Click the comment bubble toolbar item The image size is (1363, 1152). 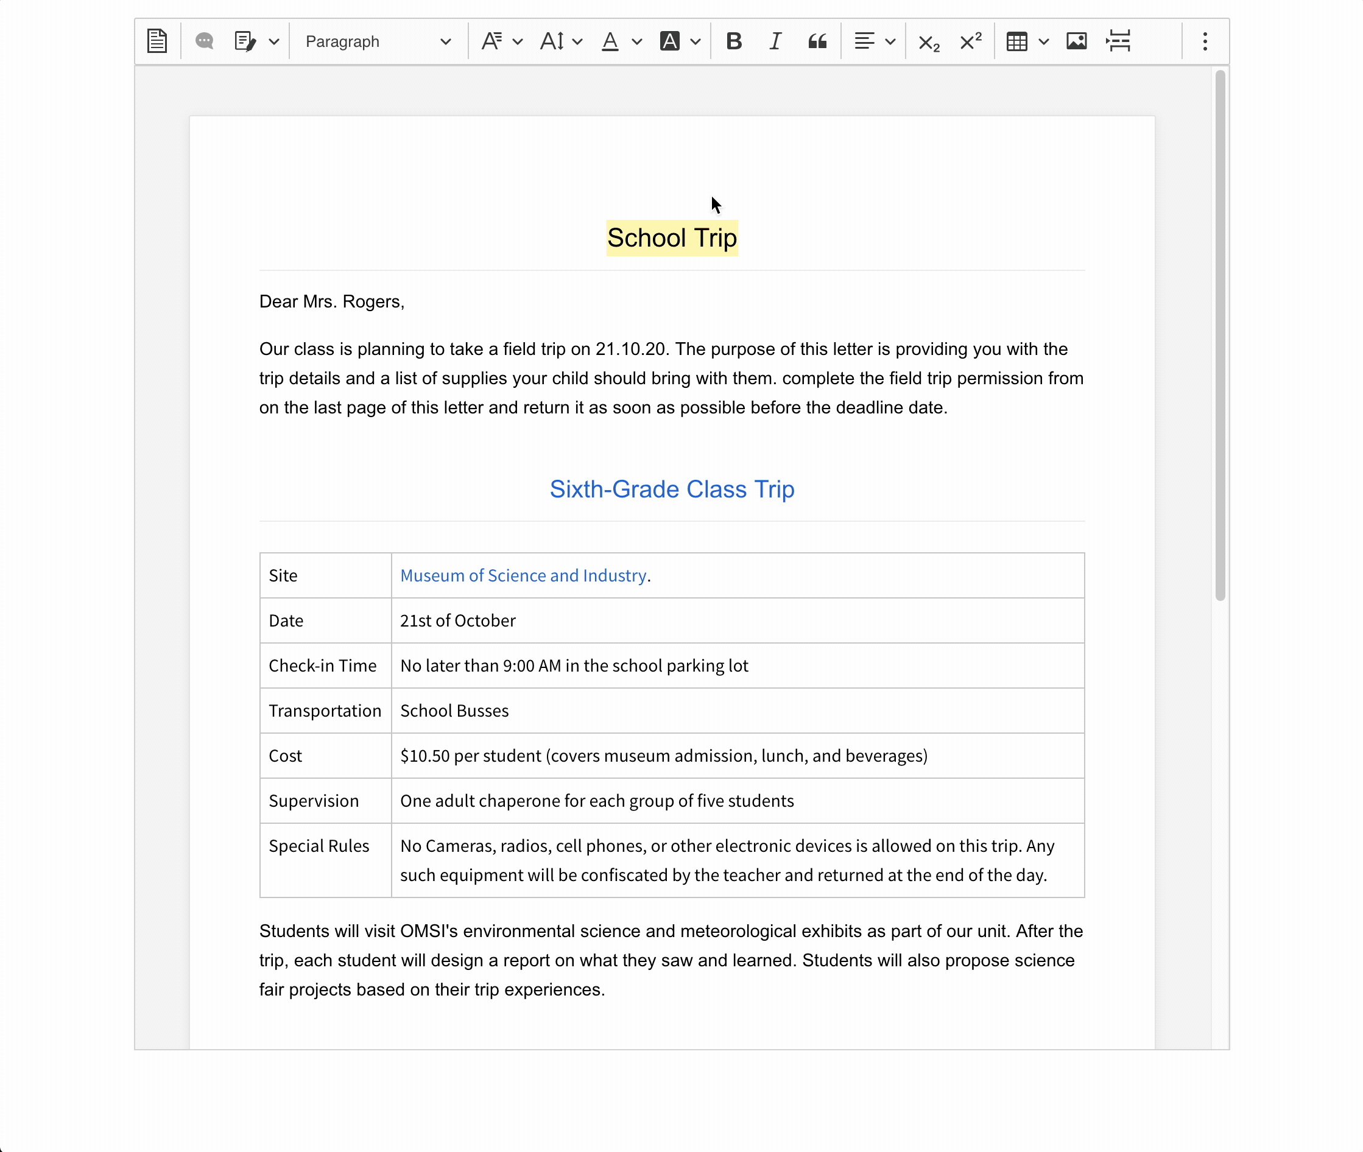203,41
